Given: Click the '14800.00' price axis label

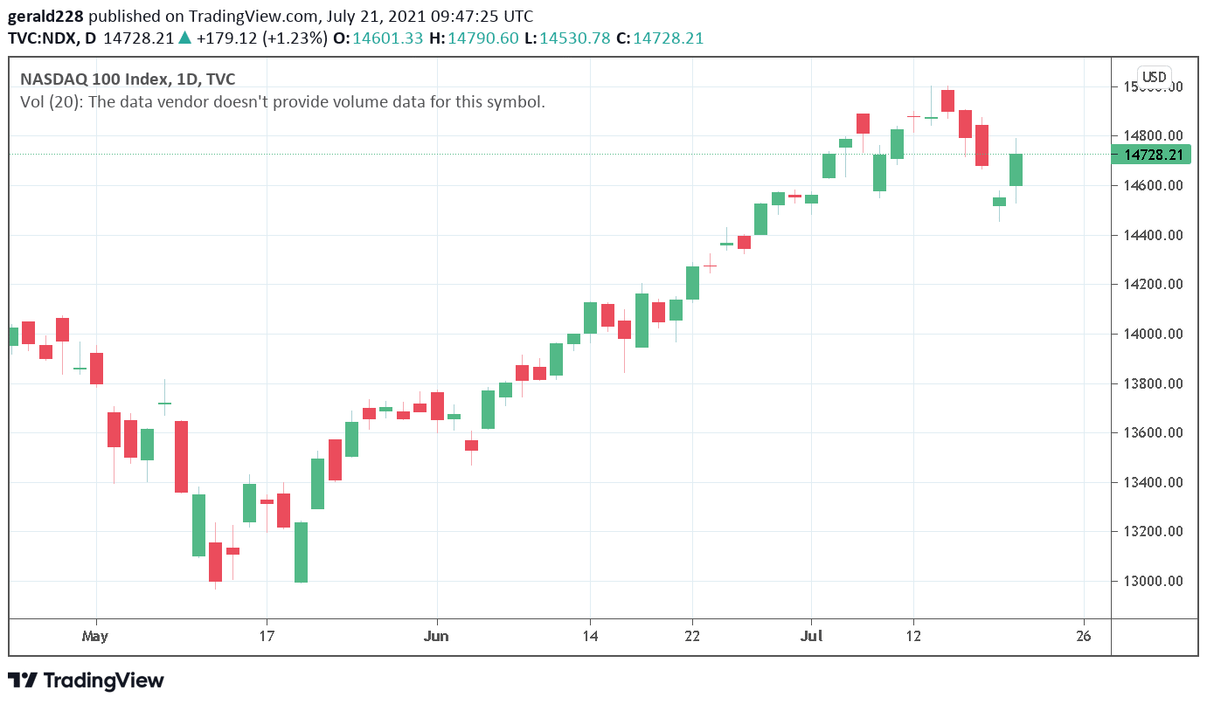Looking at the screenshot, I should (x=1154, y=135).
